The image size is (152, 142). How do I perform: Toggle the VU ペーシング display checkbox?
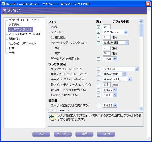click(98, 43)
